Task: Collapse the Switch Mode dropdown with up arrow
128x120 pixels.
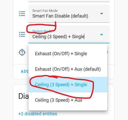Action: [x=102, y=34]
